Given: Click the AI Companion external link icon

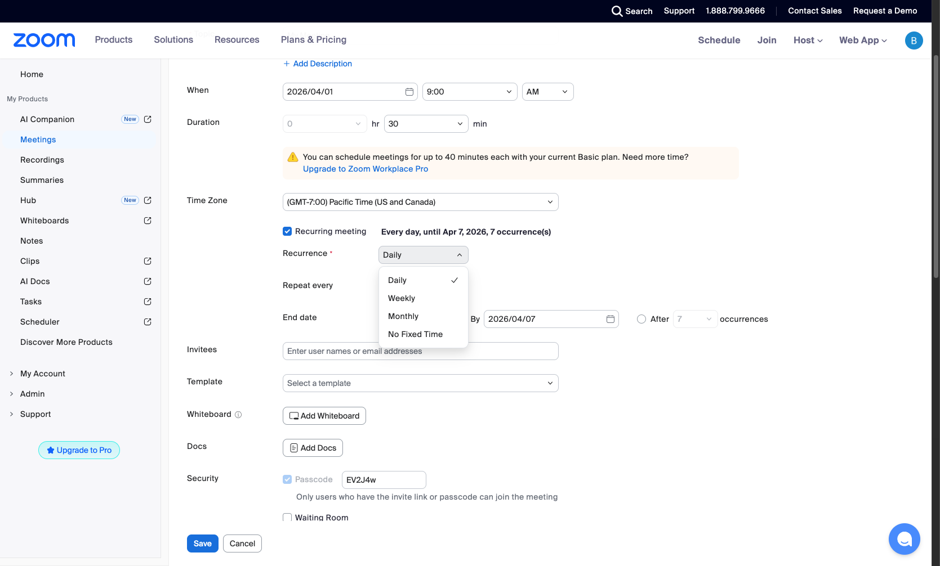Looking at the screenshot, I should 148,119.
